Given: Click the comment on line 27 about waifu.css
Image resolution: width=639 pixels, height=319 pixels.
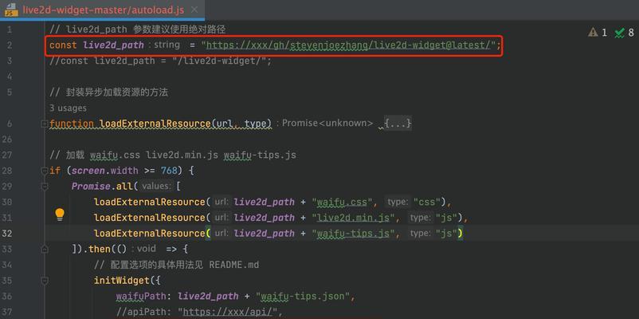Looking at the screenshot, I should pyautogui.click(x=173, y=155).
